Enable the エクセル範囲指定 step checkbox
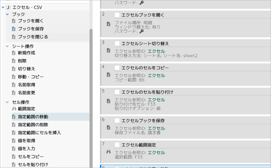This screenshot has width=271, height=168. coord(117,145)
